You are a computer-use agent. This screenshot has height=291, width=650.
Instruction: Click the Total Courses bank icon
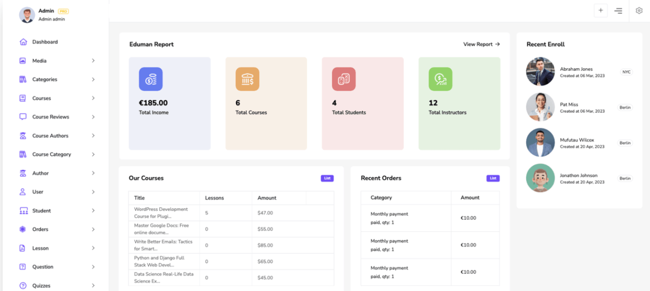[x=247, y=79]
